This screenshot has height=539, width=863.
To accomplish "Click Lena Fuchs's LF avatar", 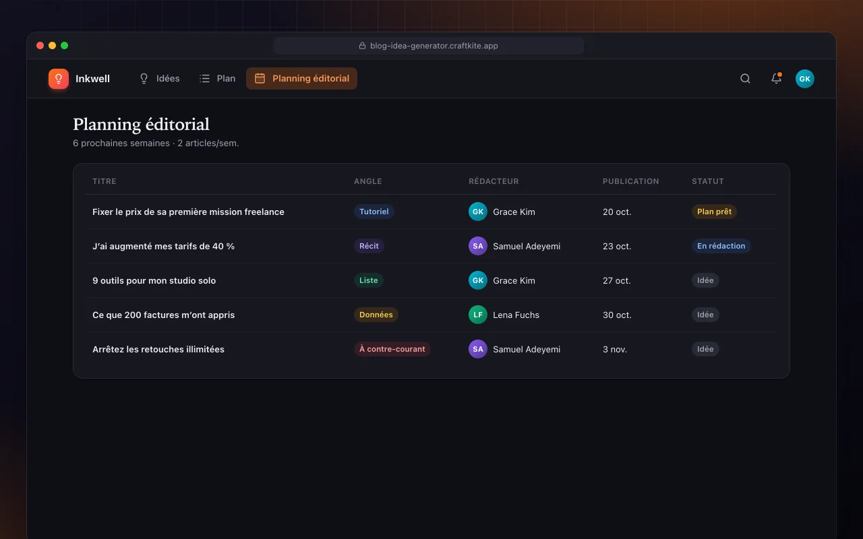I will (x=478, y=315).
